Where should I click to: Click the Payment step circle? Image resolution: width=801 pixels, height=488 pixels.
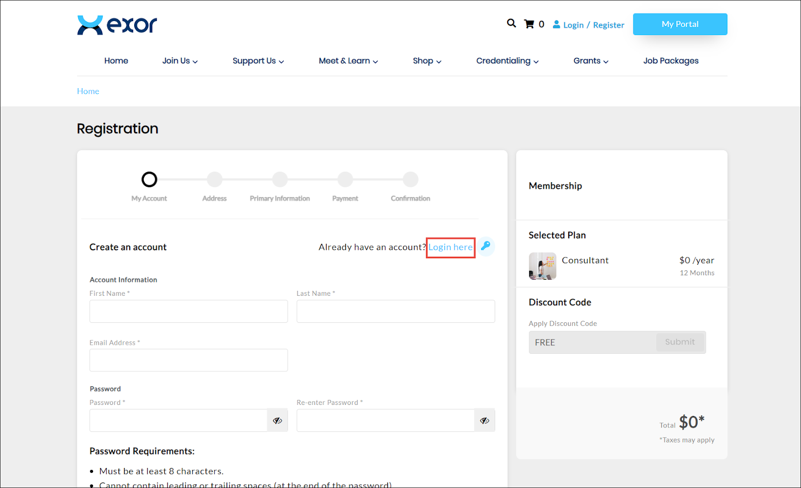(345, 179)
